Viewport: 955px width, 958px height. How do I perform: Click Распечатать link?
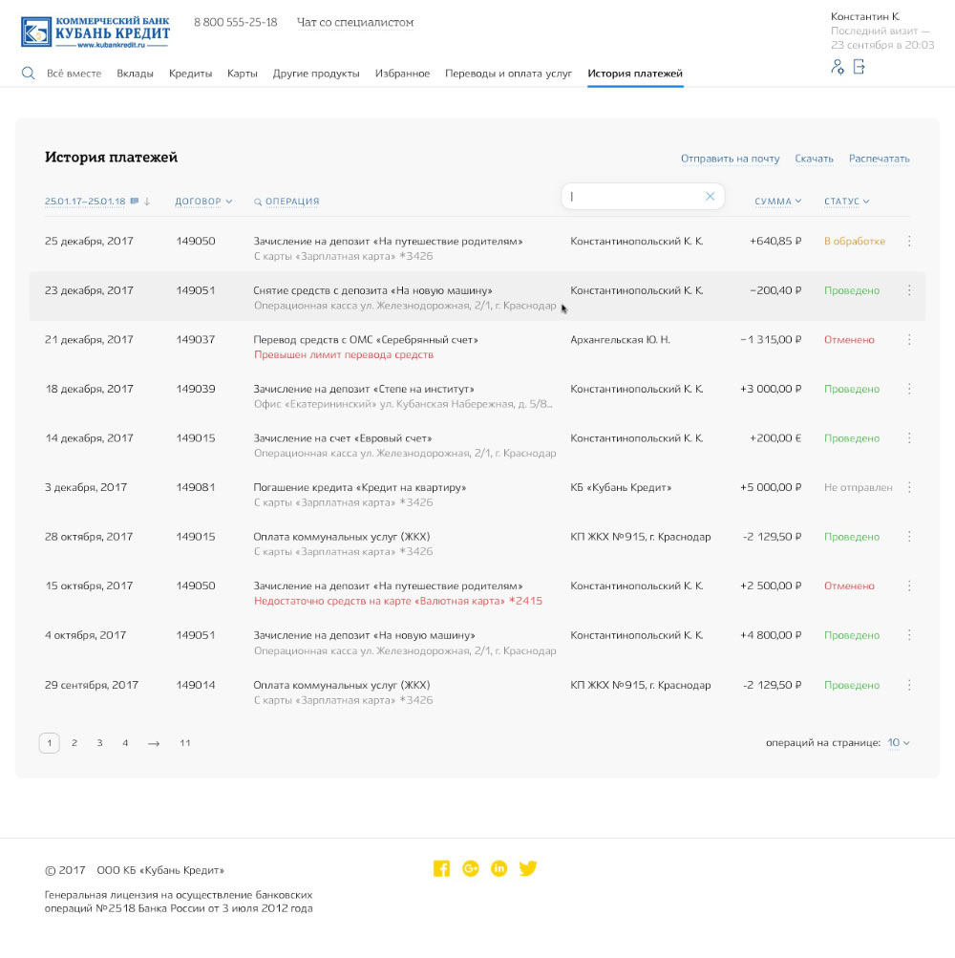click(x=879, y=159)
